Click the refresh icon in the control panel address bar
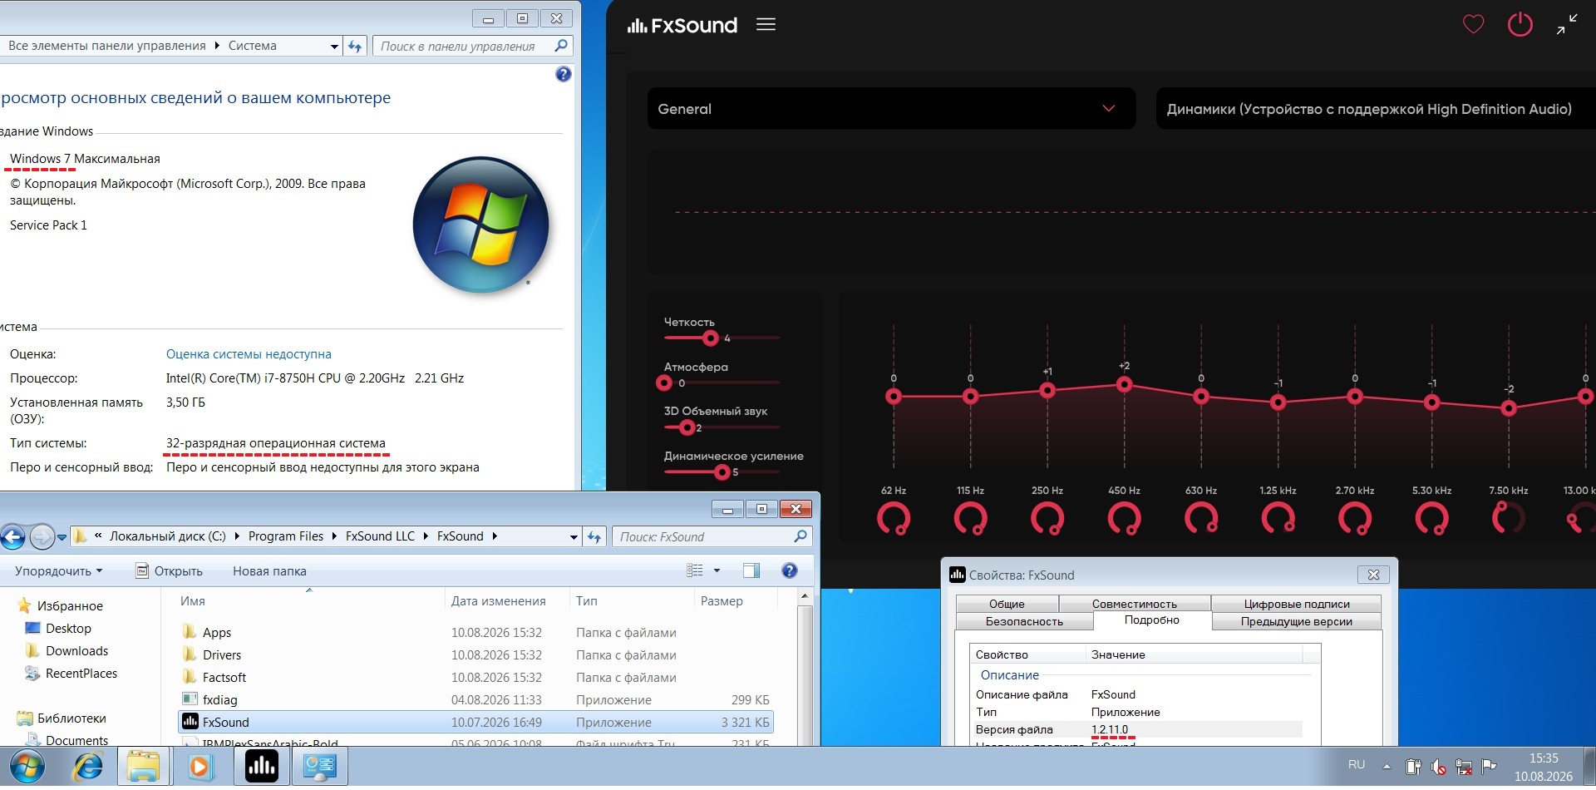 [355, 46]
